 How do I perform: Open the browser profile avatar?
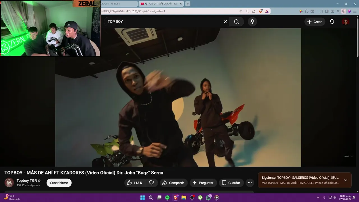tap(349, 11)
